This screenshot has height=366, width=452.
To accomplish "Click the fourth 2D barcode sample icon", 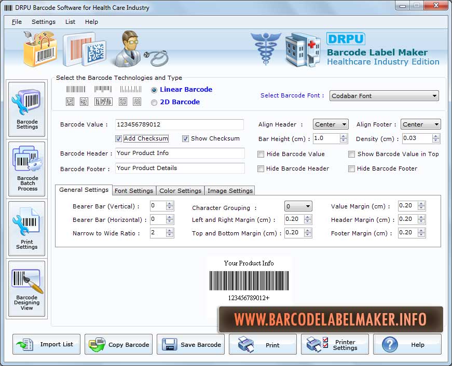I will tap(123, 102).
